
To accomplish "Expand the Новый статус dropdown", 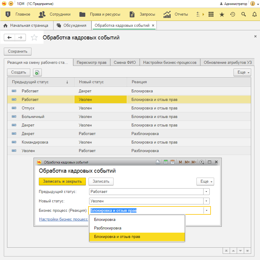I will point(206,201).
